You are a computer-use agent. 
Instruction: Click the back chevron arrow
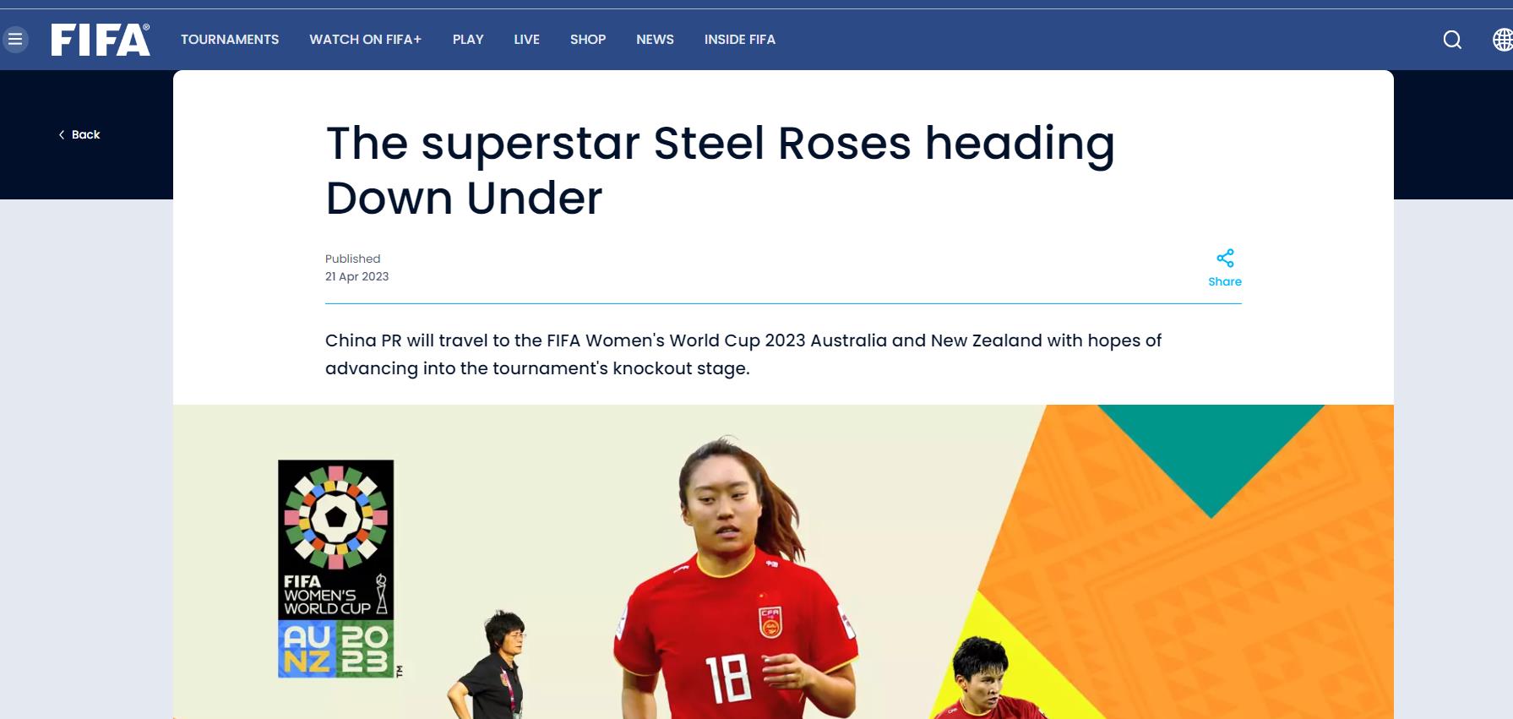(62, 135)
